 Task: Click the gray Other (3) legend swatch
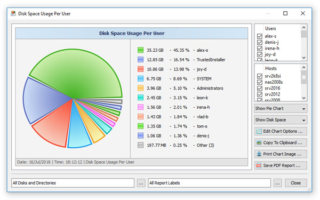140,145
